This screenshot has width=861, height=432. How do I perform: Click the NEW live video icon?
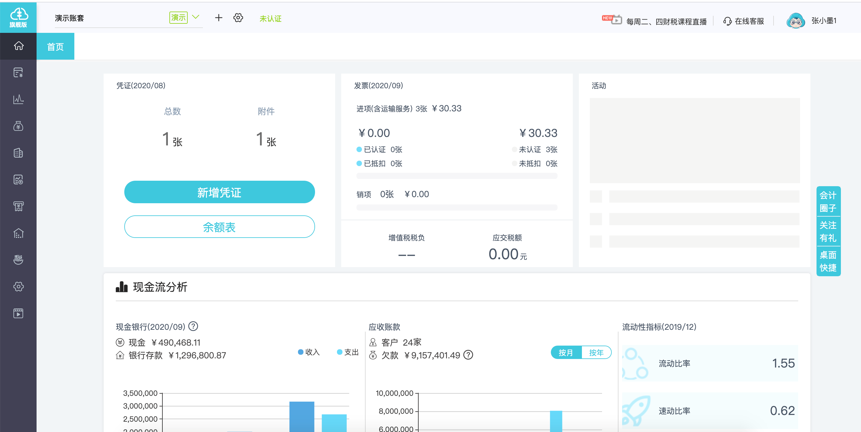[612, 20]
